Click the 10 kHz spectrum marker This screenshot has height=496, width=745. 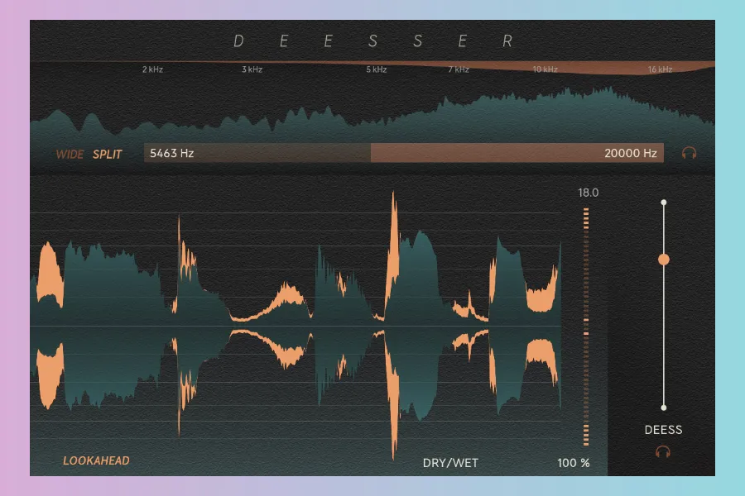545,69
